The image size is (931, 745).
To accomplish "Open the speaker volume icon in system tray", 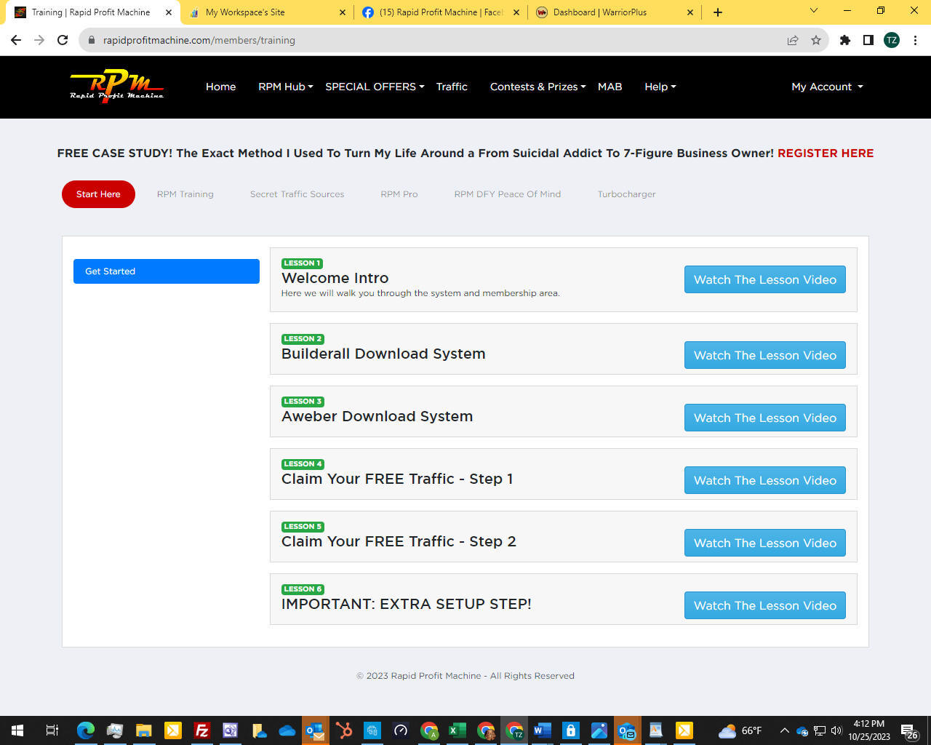I will click(836, 730).
